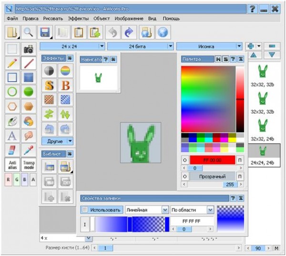The width and height of the screenshot is (286, 256).
Task: Save with the floppy disk icon
Action: point(45,32)
